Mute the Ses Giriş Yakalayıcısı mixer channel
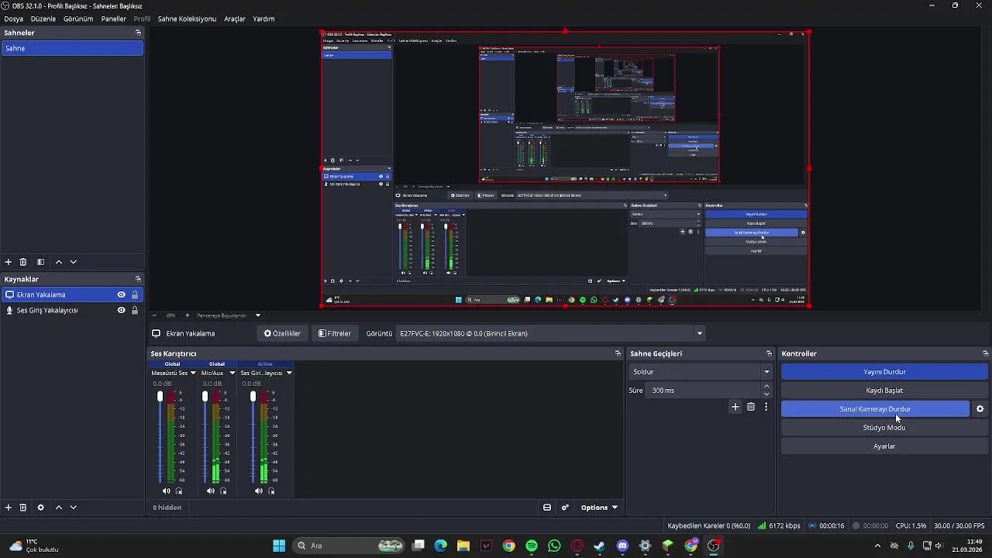This screenshot has width=992, height=558. click(258, 491)
